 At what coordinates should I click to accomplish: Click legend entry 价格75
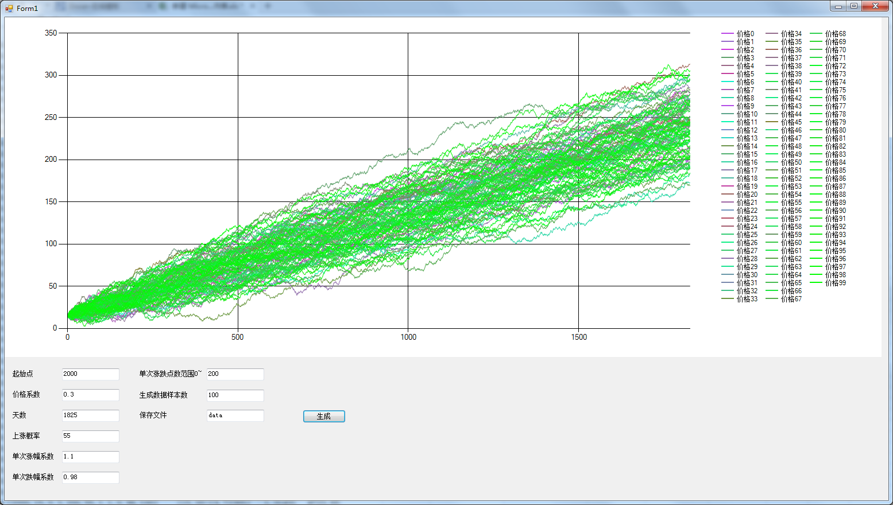(x=828, y=90)
